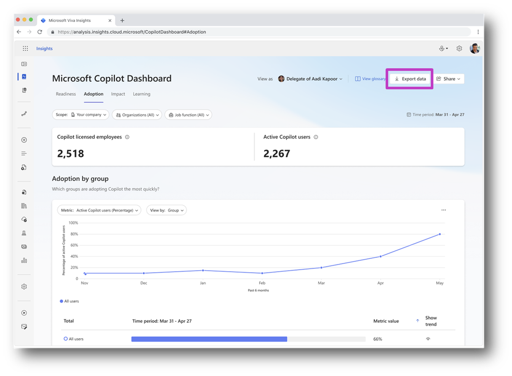Click info icon beside Copilot licensed employees
Viewport: 512px width, 376px height.
[x=127, y=137]
